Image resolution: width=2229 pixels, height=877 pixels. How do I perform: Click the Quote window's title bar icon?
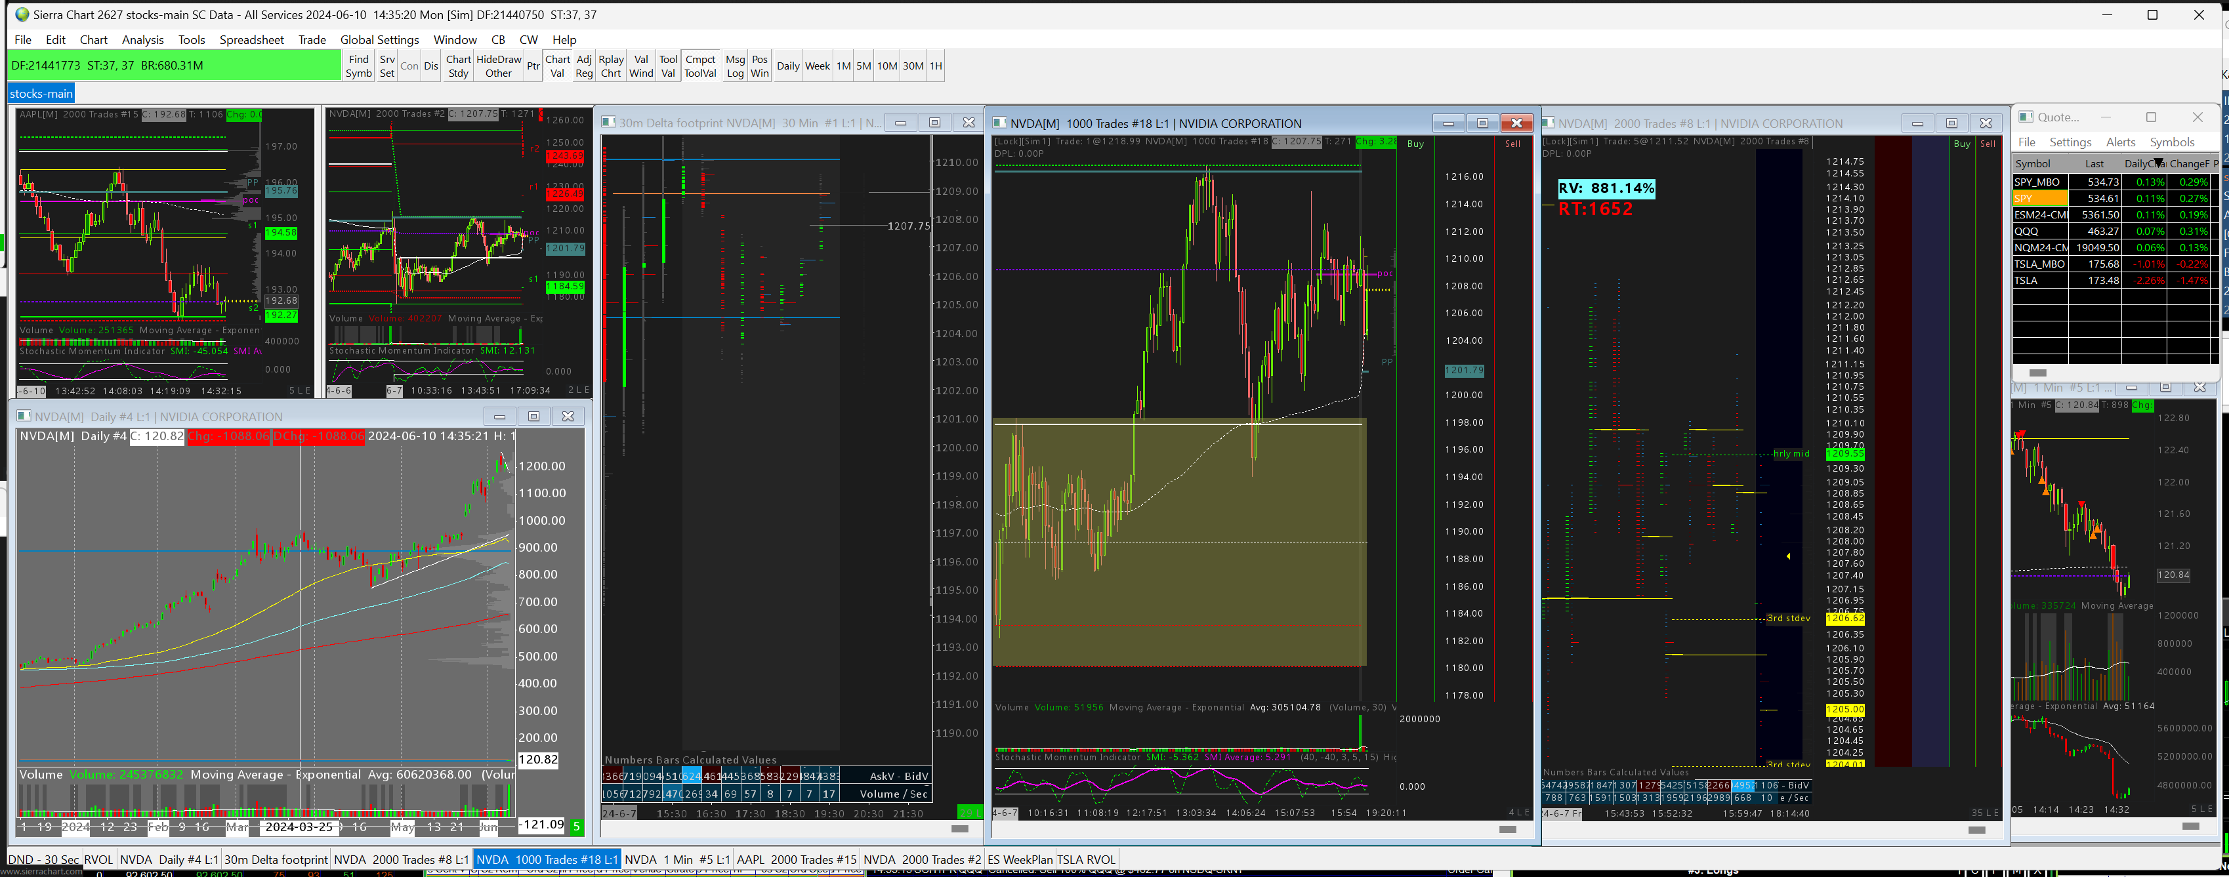click(2026, 117)
